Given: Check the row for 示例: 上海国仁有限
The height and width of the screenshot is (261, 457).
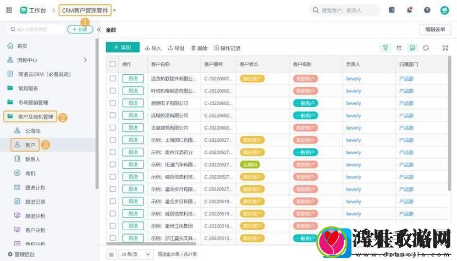Looking at the screenshot, I should pyautogui.click(x=113, y=140).
